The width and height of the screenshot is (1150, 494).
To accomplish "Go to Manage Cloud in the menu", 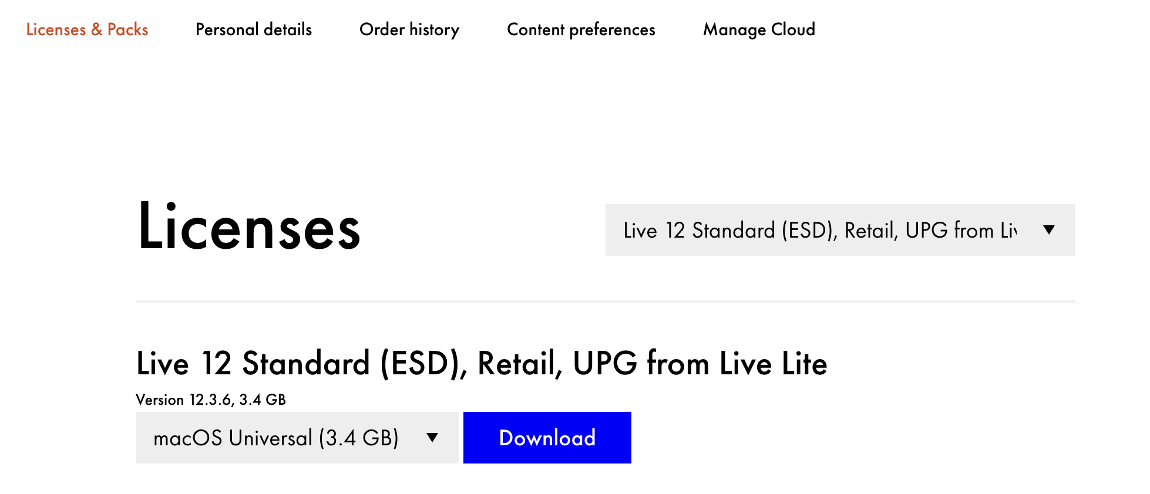I will click(x=759, y=29).
